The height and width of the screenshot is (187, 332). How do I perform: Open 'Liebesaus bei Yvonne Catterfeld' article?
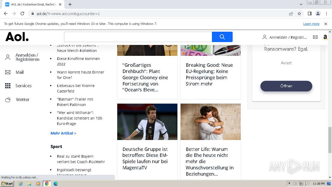click(x=76, y=88)
